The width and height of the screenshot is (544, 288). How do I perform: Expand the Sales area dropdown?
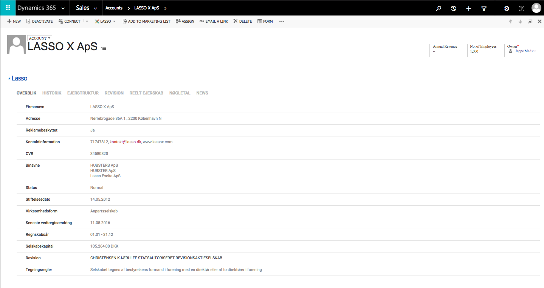click(x=95, y=8)
